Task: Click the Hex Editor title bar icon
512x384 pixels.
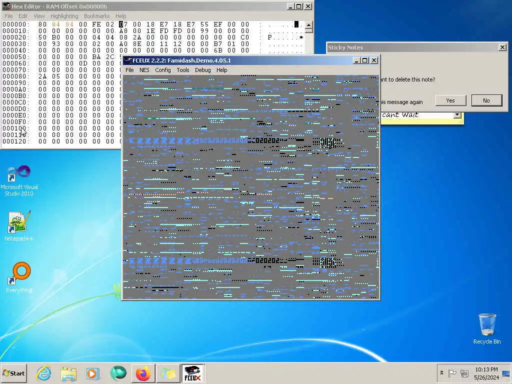Action: [x=6, y=6]
